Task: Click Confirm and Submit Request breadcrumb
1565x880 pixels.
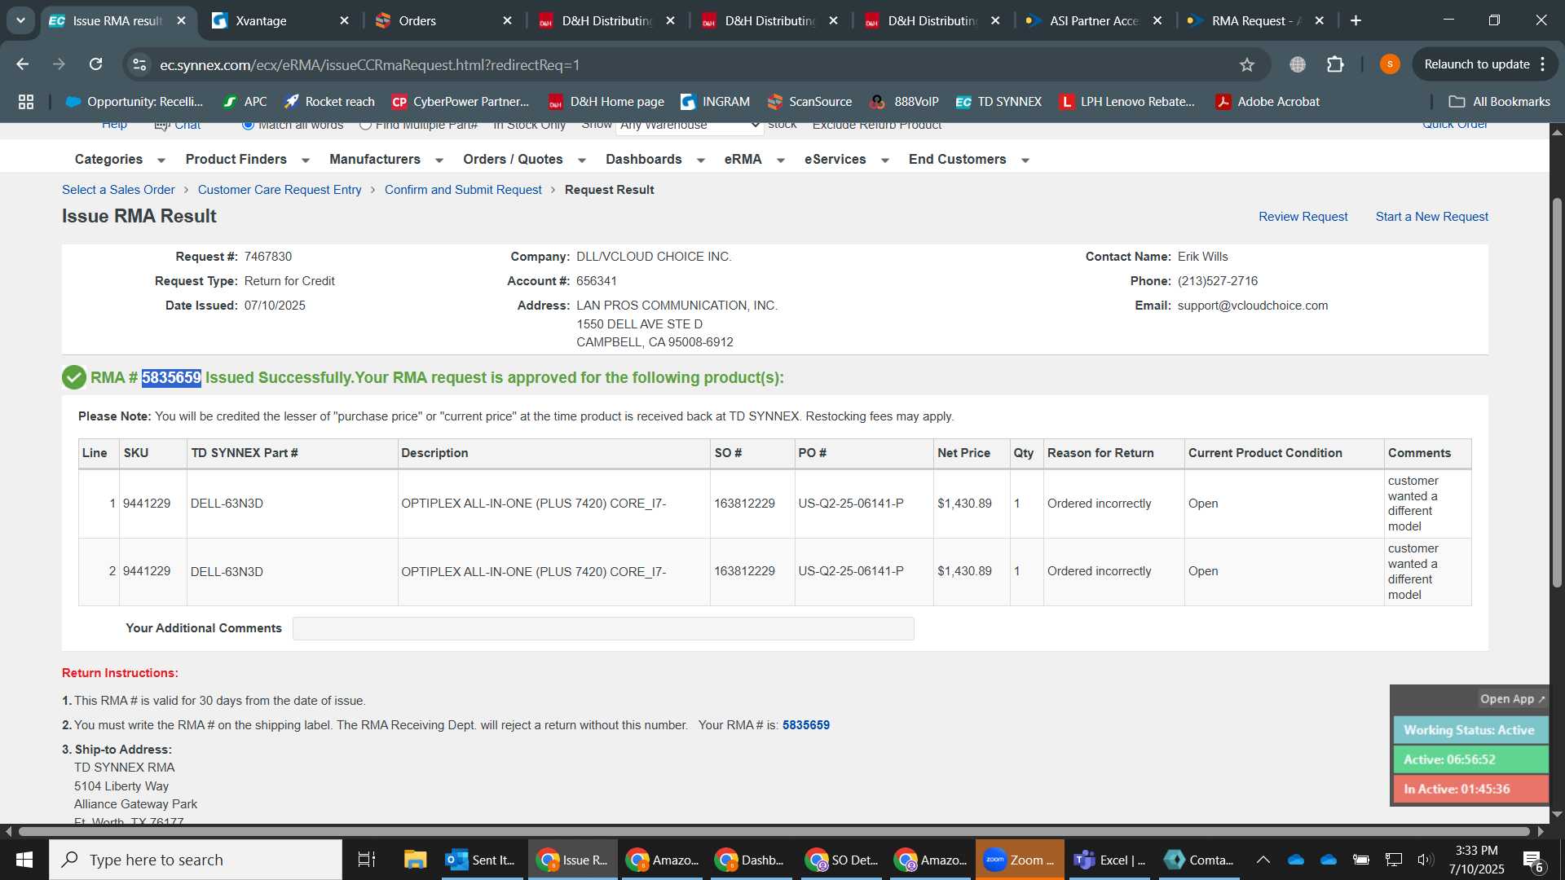Action: (463, 190)
